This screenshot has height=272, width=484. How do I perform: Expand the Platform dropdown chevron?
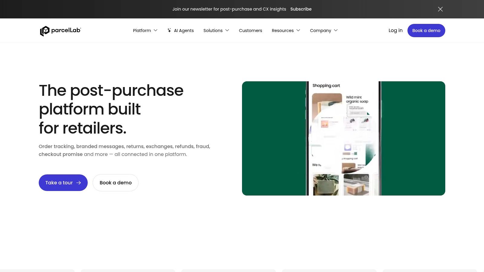pyautogui.click(x=155, y=30)
